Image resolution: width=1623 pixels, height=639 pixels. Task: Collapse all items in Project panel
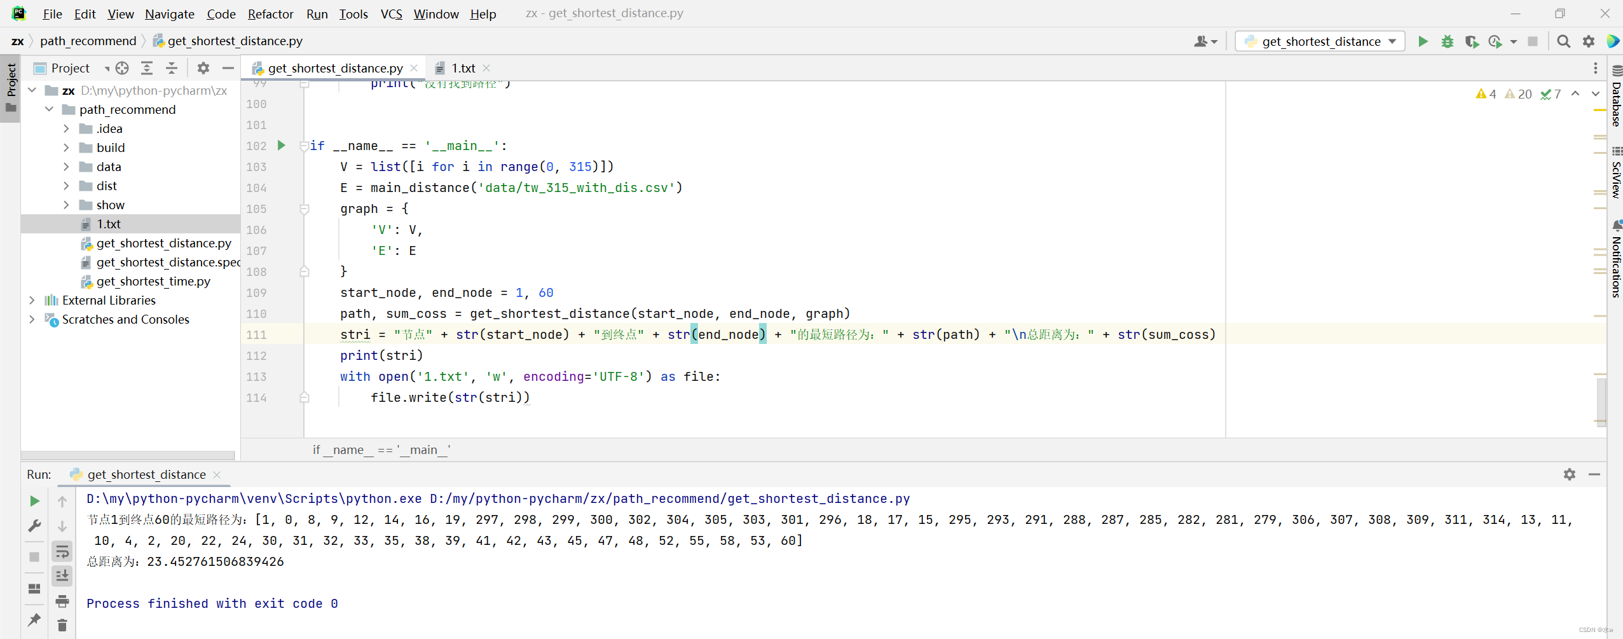[x=172, y=68]
